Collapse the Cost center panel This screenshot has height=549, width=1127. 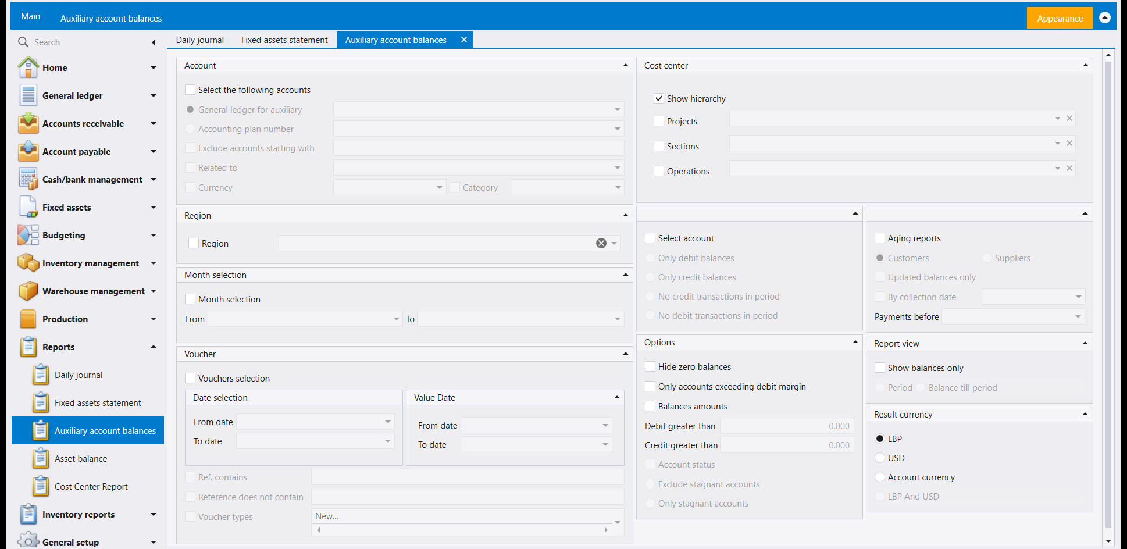[x=1086, y=65]
